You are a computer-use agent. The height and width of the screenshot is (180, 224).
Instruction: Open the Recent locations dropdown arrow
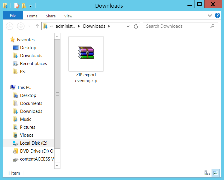(29, 26)
